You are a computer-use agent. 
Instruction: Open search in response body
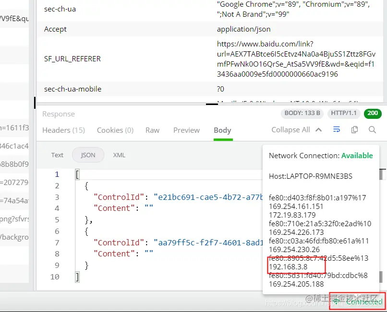[x=372, y=129]
